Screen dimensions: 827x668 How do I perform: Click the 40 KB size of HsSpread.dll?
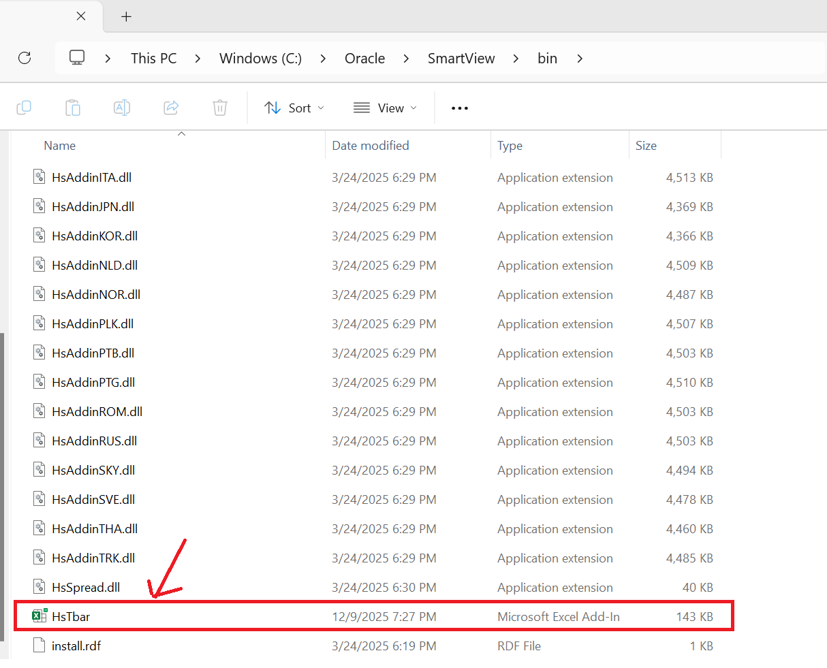pyautogui.click(x=698, y=587)
